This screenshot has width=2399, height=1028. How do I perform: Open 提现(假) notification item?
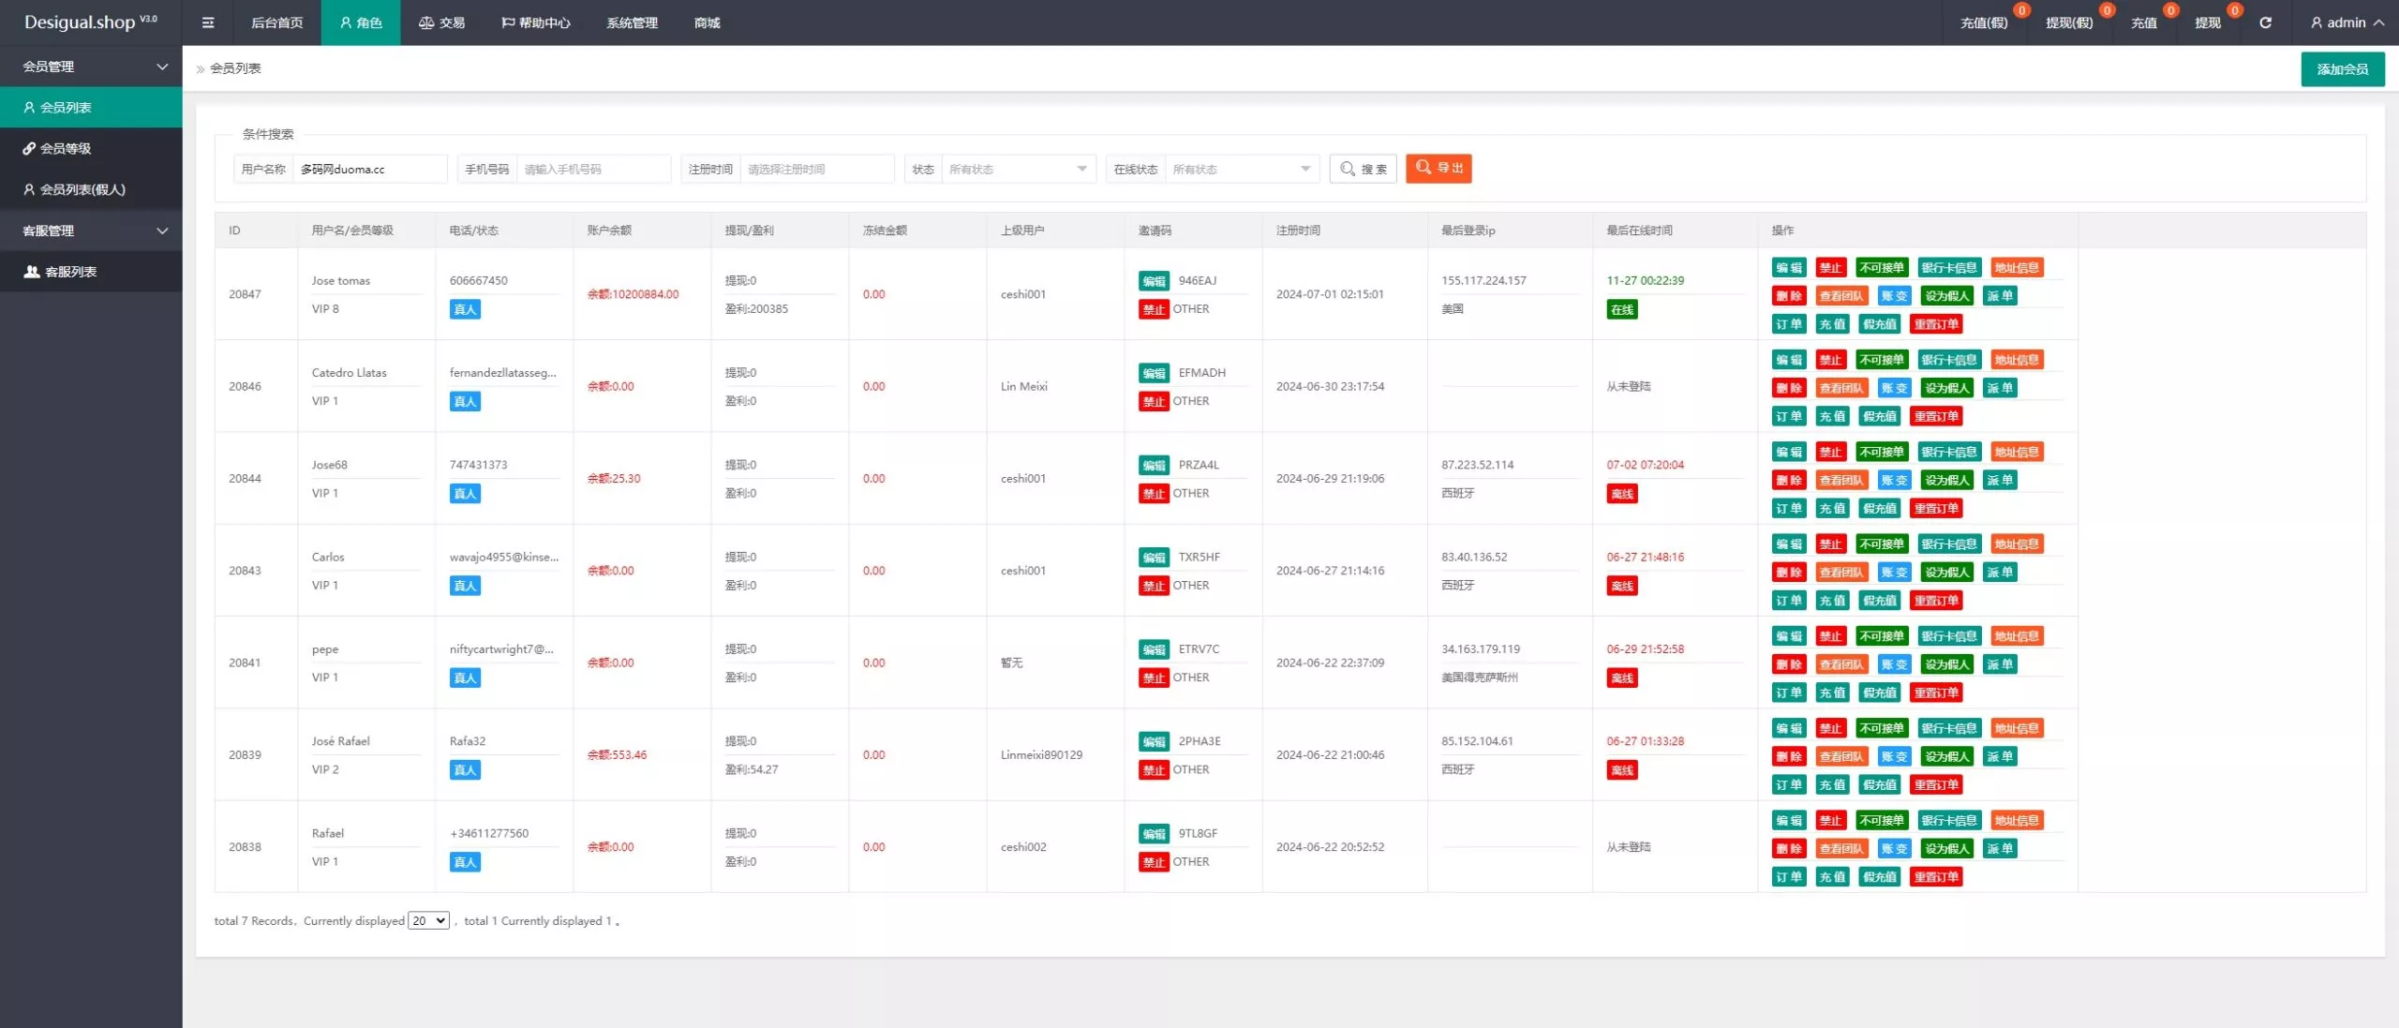2068,22
